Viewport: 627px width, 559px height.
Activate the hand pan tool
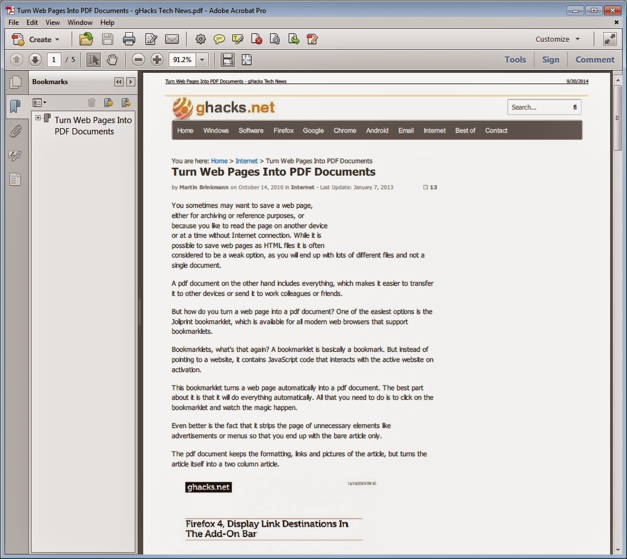(112, 60)
